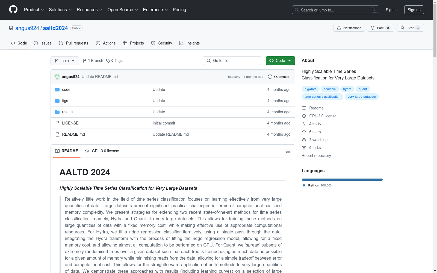View the 3 Commits history
This screenshot has width=437, height=273.
(x=278, y=77)
